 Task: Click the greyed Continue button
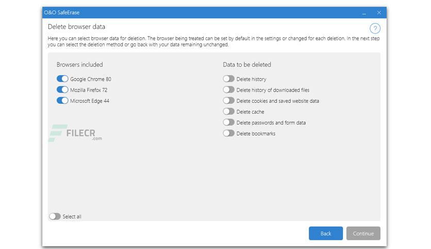[363, 234]
